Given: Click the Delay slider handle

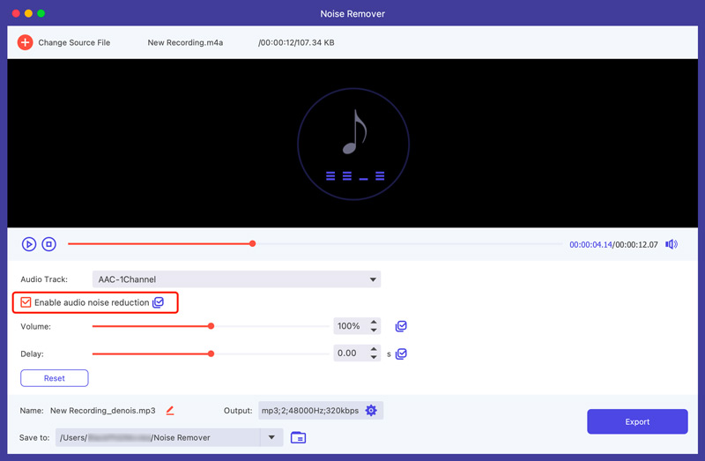Looking at the screenshot, I should (211, 354).
